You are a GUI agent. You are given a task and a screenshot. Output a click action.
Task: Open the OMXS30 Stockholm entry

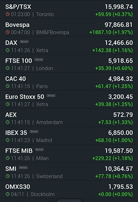(69, 190)
